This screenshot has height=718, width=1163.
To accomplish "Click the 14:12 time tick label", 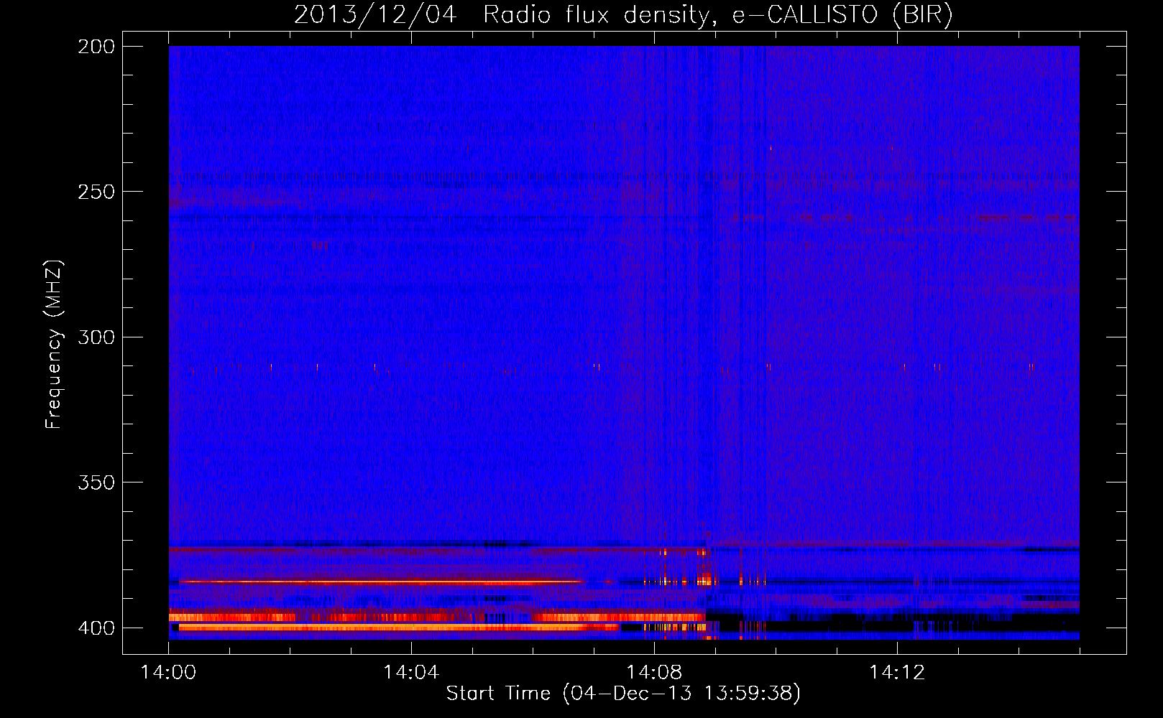I will pos(897,673).
